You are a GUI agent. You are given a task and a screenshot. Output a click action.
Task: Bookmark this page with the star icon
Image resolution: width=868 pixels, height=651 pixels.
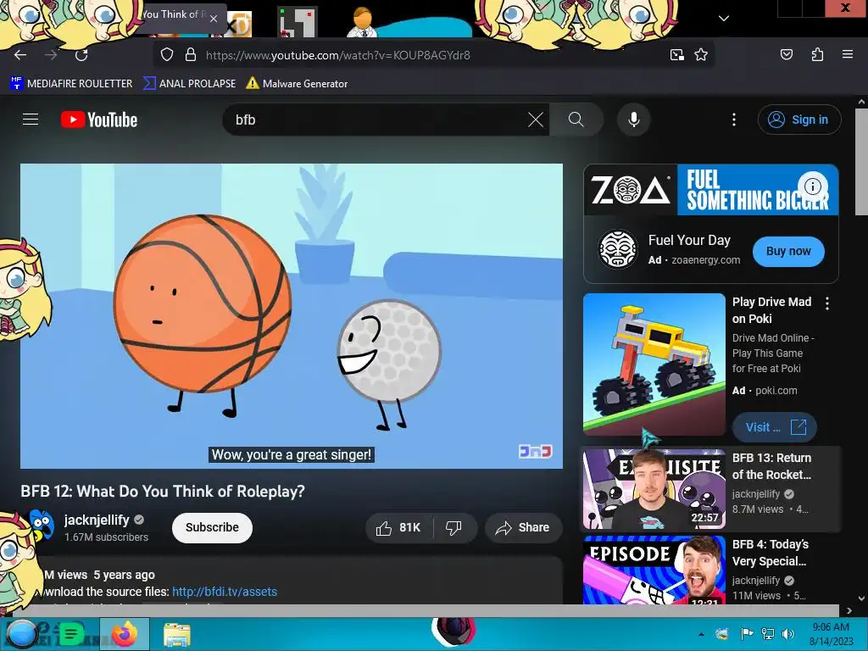point(701,55)
